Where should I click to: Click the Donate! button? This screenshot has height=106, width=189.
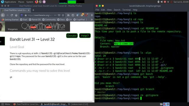coord(72,36)
